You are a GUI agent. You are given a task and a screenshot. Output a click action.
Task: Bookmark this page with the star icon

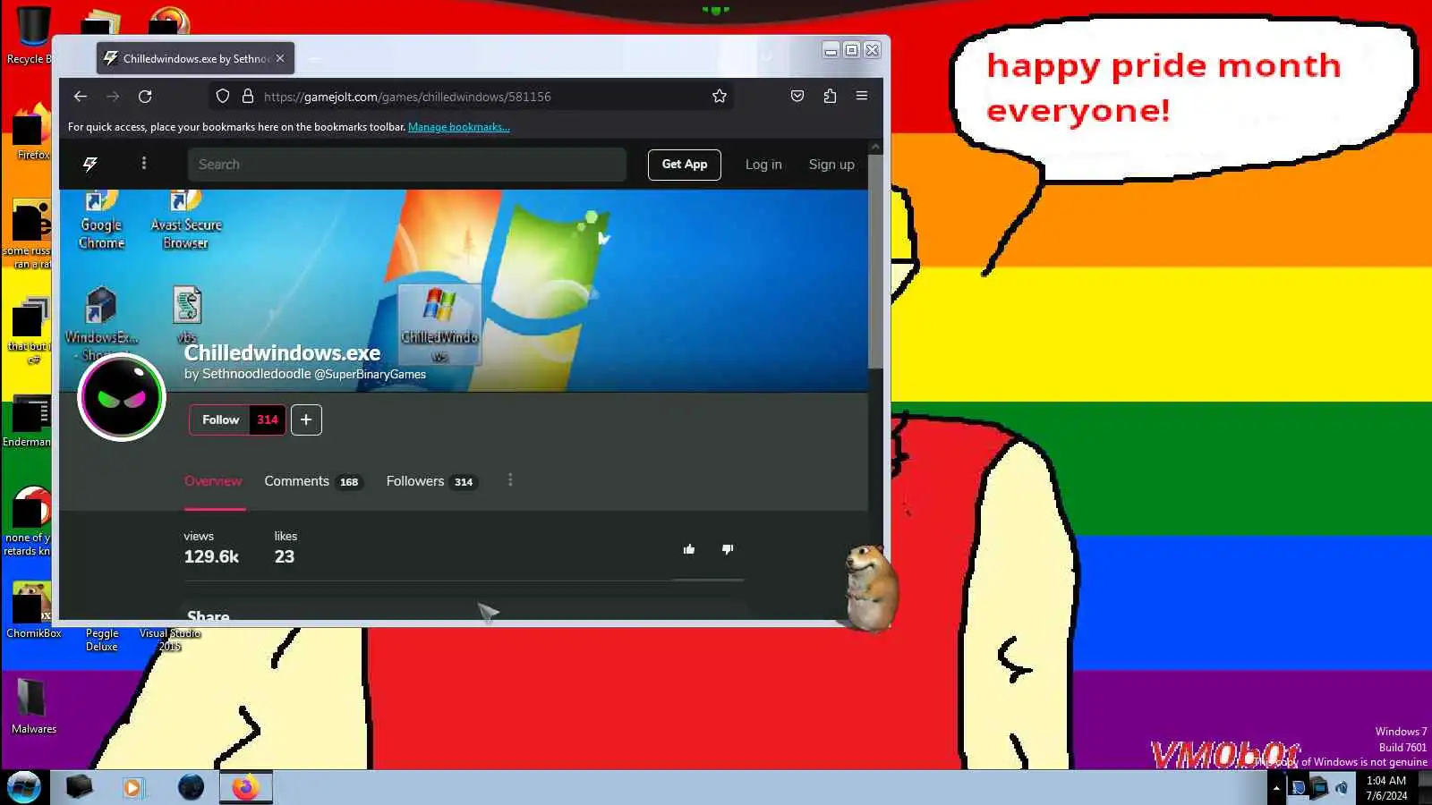pyautogui.click(x=720, y=97)
